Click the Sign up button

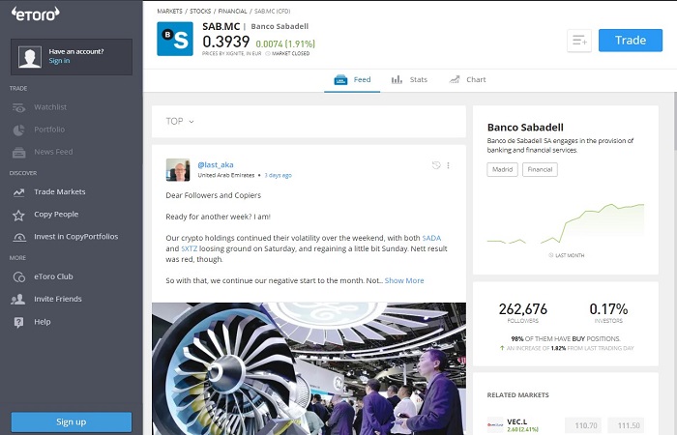[72, 422]
